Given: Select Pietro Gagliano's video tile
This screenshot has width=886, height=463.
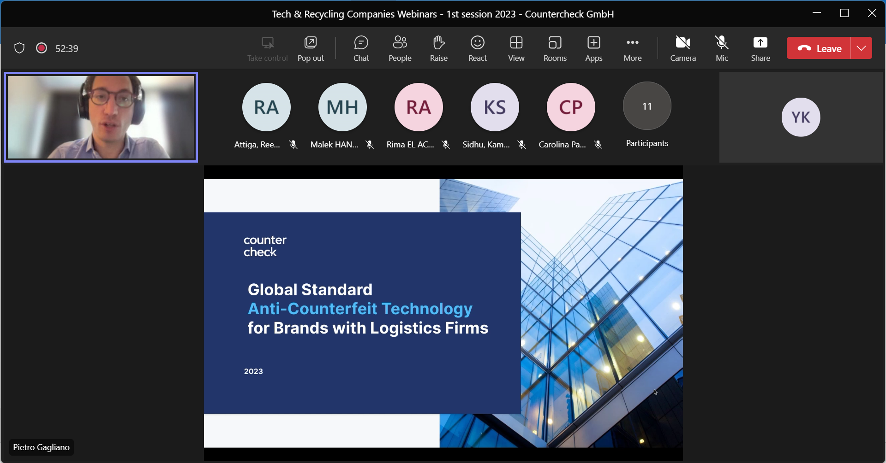Looking at the screenshot, I should [101, 117].
